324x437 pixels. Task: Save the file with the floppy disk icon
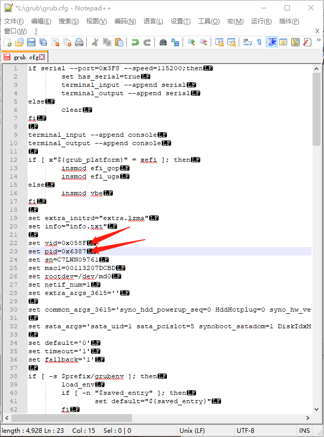[x=31, y=42]
